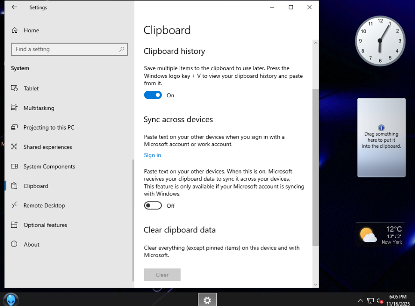Turn off the Clipboard history toggle
The width and height of the screenshot is (415, 306).
click(153, 95)
